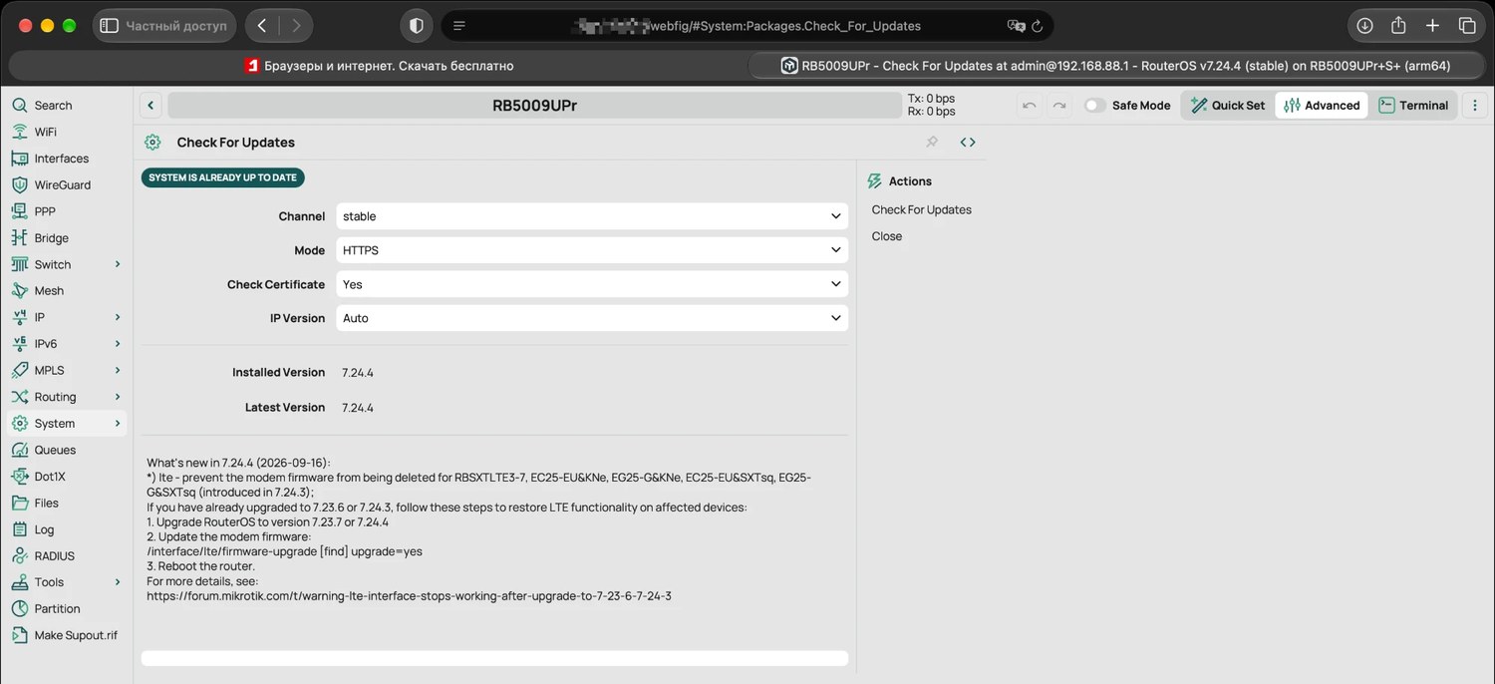1495x684 pixels.
Task: Open Routing icon in sidebar
Action: [x=19, y=397]
